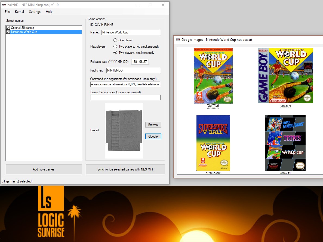The height and width of the screenshot is (242, 323).
Task: Select Two players, simultaneously radio button
Action: tap(115, 53)
